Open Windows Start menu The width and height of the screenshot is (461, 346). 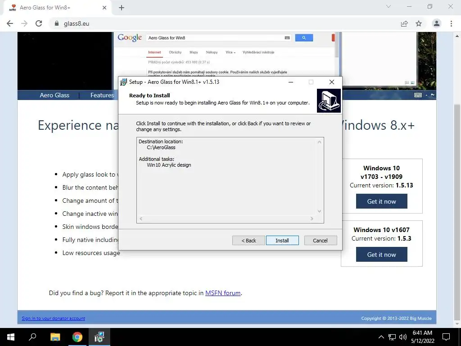click(11, 337)
